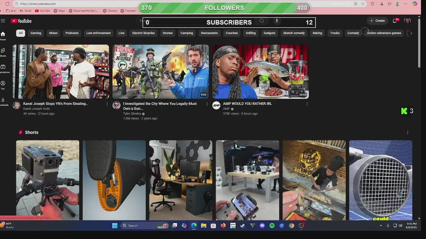Open the Discord bookmark
This screenshot has height=239, width=426.
(x=110, y=11)
